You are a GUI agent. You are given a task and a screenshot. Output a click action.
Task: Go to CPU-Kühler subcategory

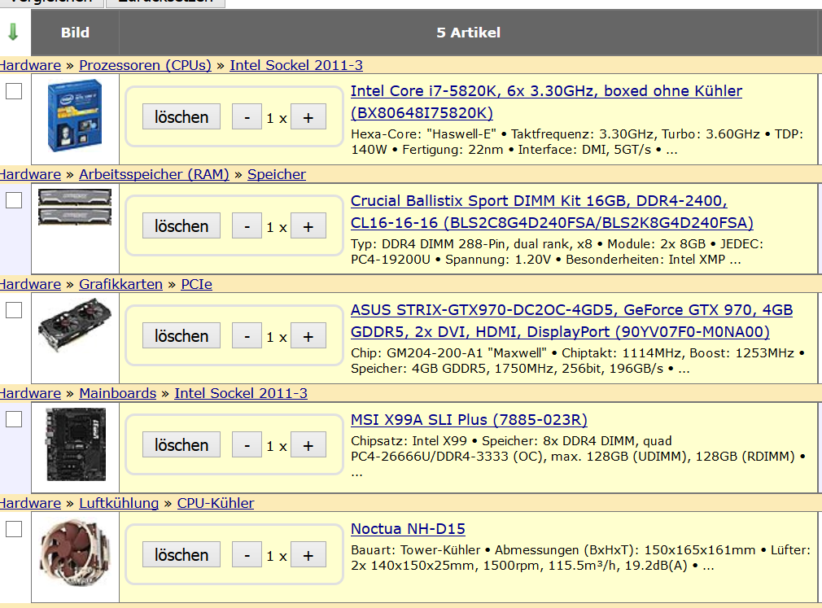pos(216,504)
